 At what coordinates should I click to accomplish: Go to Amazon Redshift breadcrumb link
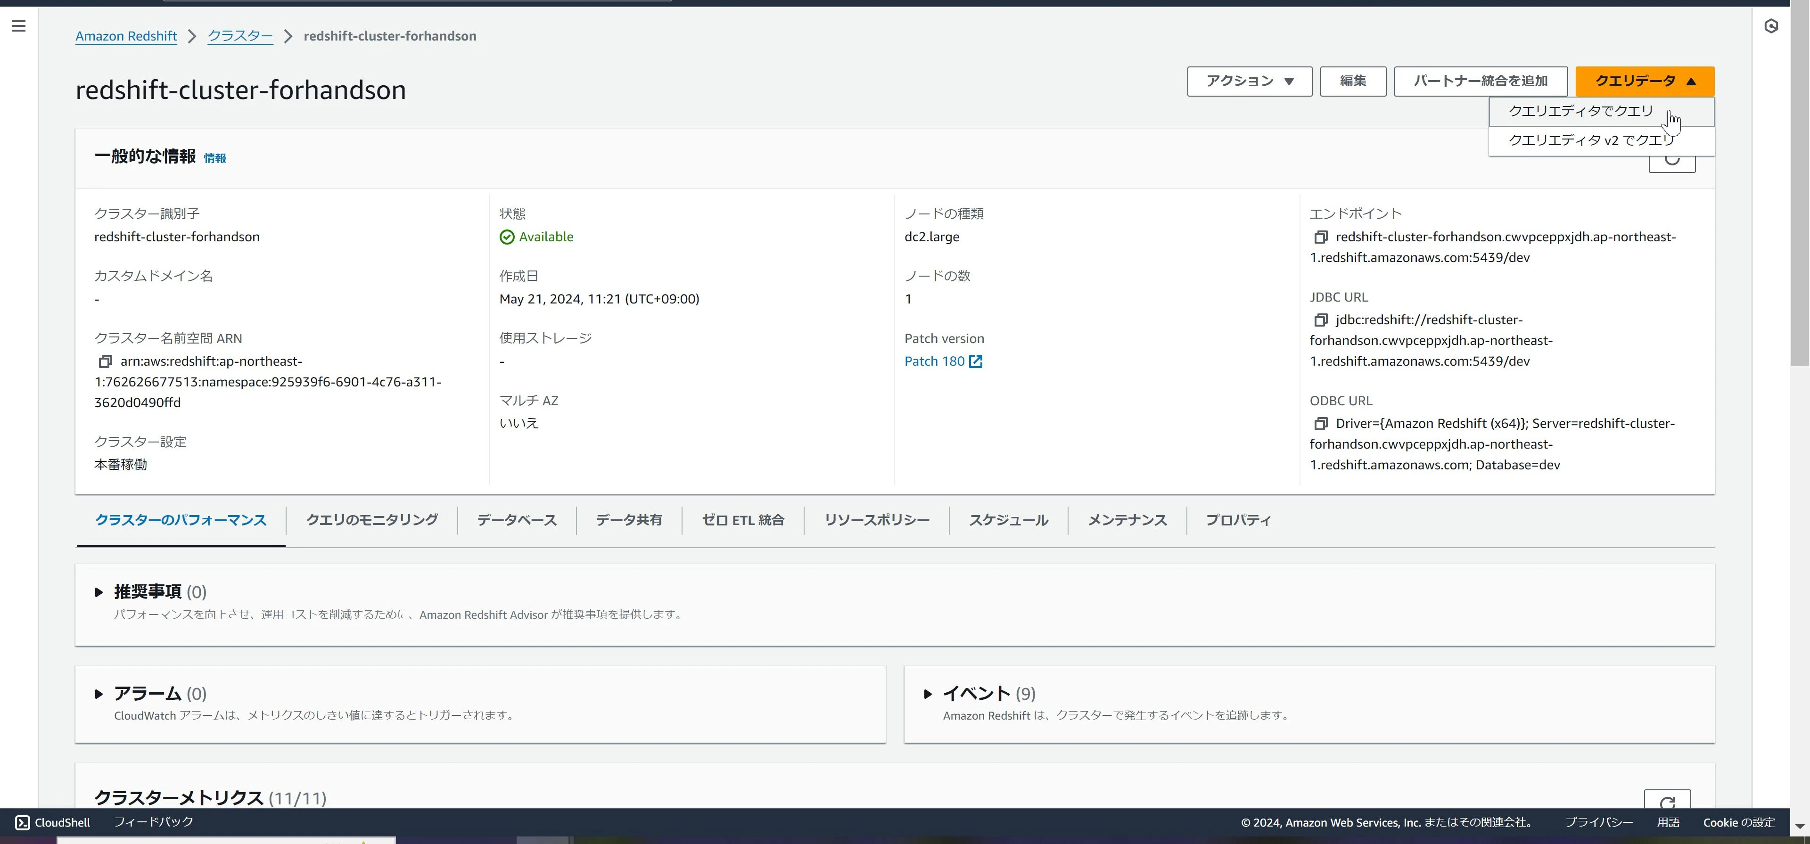[126, 37]
